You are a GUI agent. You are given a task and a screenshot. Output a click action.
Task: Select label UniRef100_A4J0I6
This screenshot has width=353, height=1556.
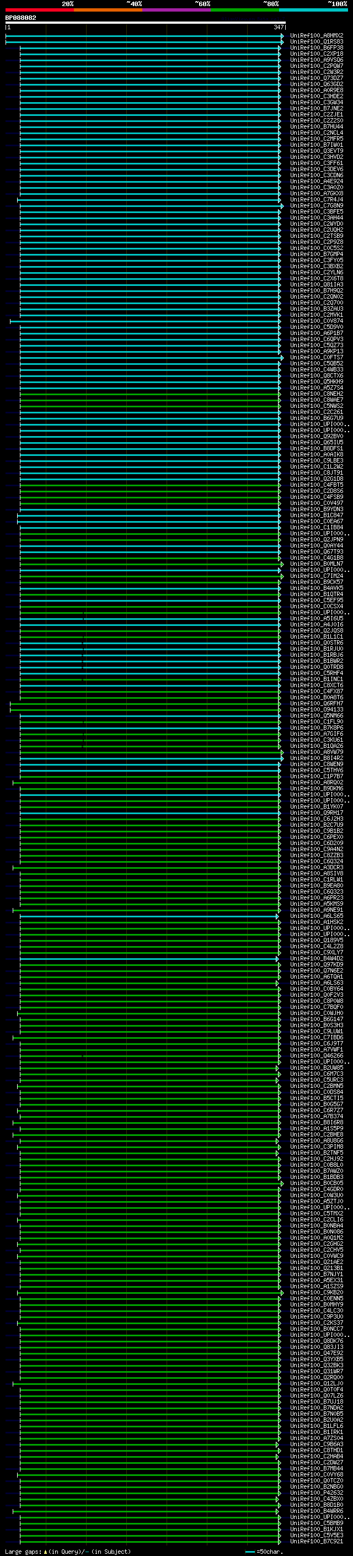coord(316,625)
